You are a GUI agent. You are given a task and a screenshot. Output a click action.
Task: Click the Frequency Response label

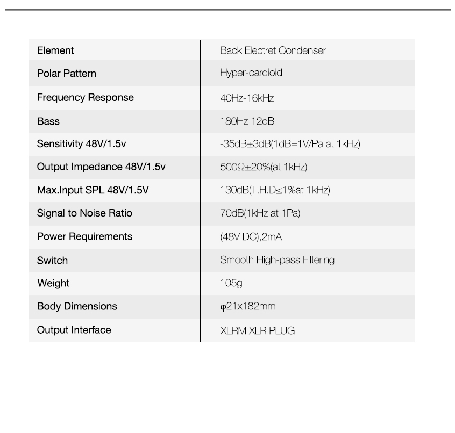(x=86, y=98)
